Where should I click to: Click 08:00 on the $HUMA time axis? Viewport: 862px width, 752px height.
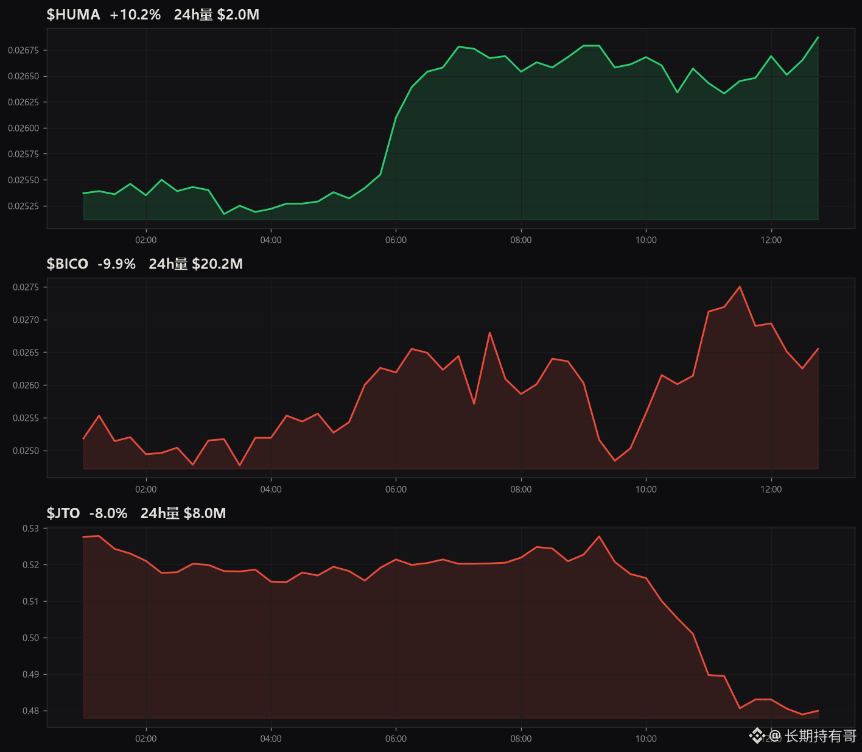pos(521,240)
